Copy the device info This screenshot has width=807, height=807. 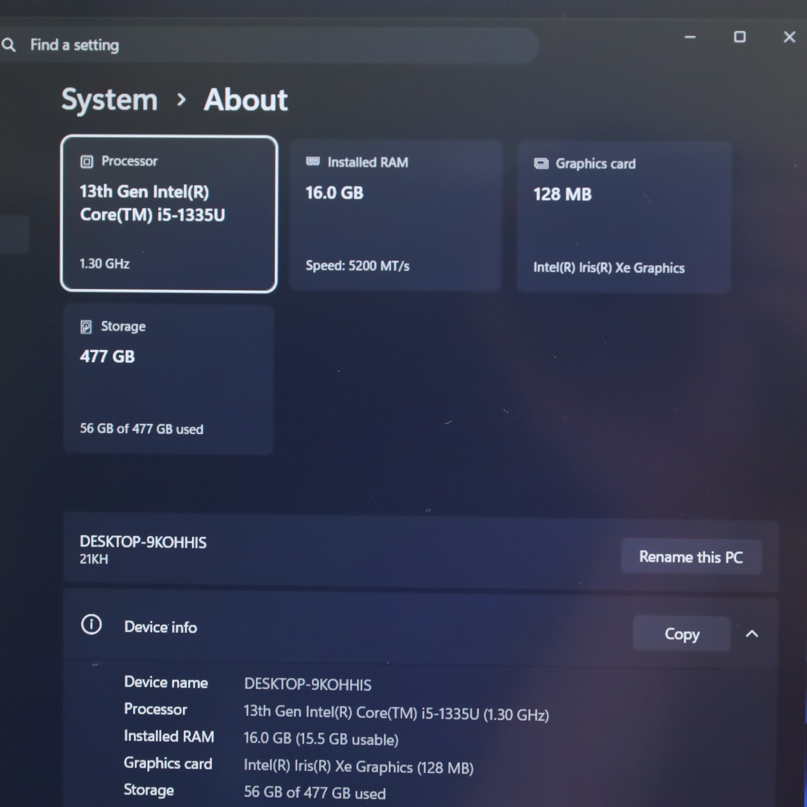pos(682,633)
